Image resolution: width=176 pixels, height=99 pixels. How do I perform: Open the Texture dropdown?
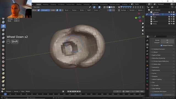point(75,10)
